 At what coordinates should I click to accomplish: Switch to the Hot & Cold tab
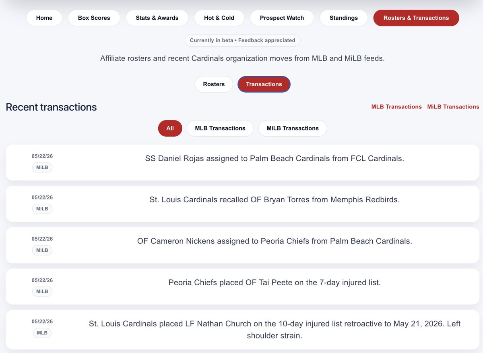pyautogui.click(x=219, y=18)
